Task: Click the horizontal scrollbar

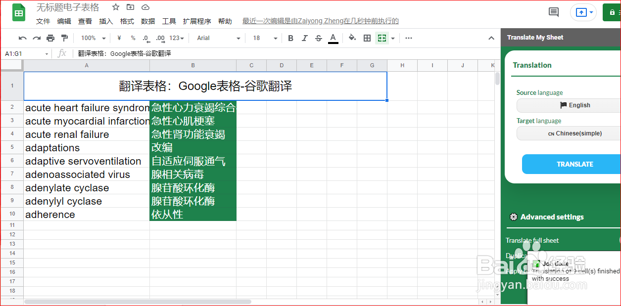Action: 138,302
